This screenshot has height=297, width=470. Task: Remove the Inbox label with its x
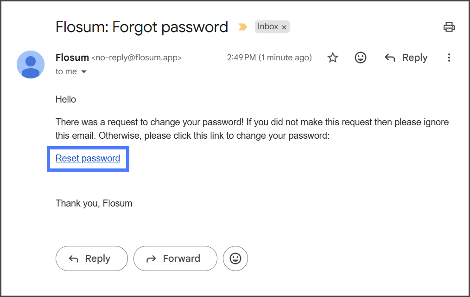pos(285,27)
